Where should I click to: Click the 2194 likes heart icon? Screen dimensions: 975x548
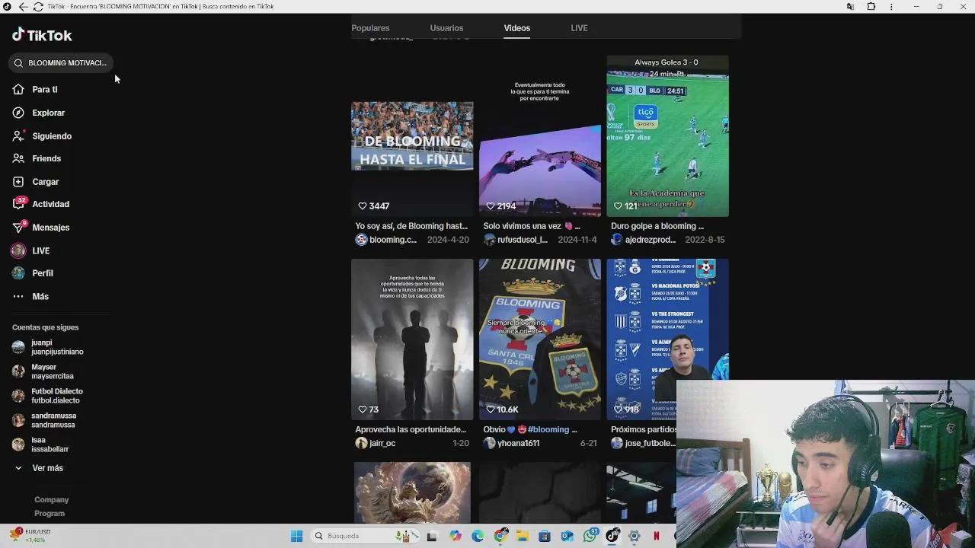[x=491, y=206]
